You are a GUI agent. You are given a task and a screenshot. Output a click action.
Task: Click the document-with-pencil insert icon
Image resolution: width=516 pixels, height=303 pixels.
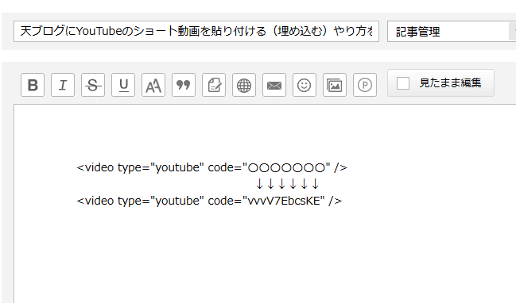(214, 85)
